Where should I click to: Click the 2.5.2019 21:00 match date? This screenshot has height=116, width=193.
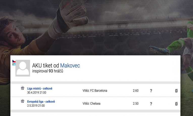(x=36, y=106)
